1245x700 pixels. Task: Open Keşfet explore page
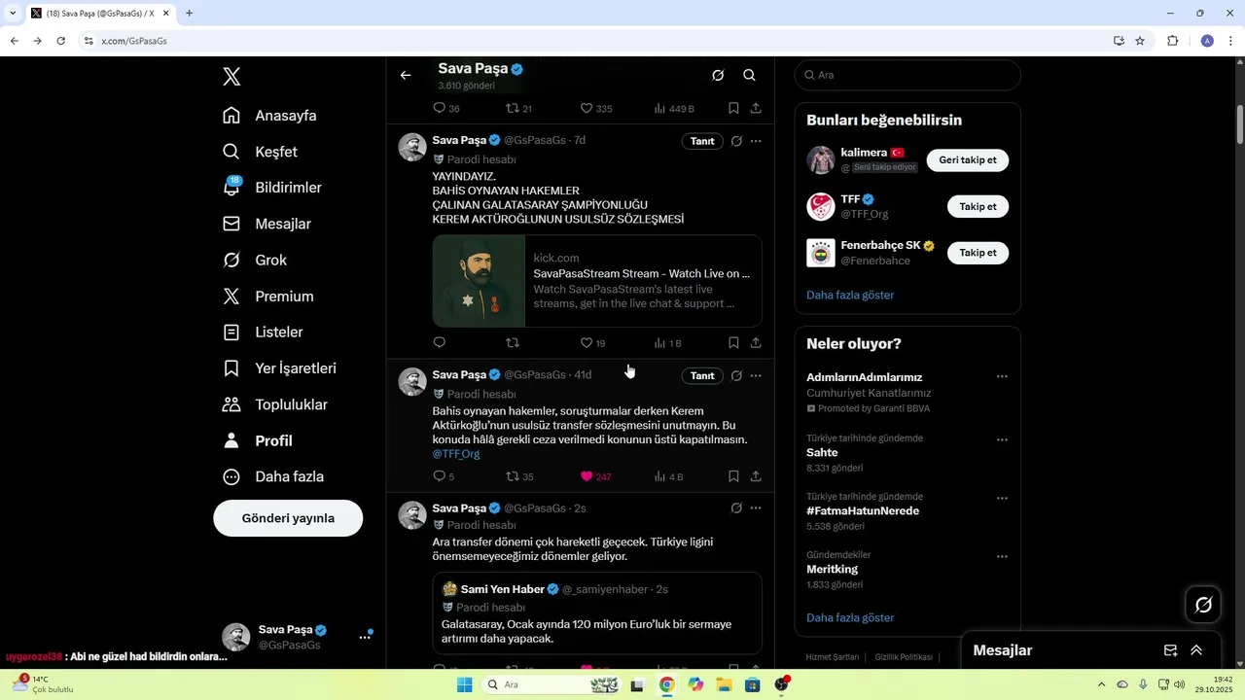point(260,152)
